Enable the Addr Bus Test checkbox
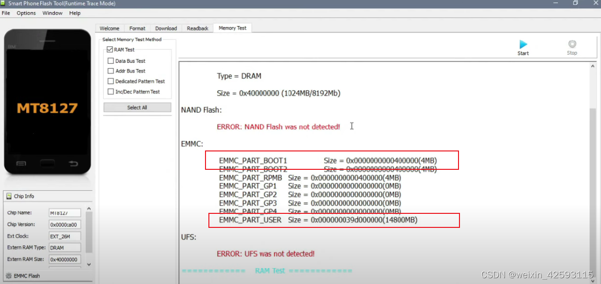601x284 pixels. (111, 71)
